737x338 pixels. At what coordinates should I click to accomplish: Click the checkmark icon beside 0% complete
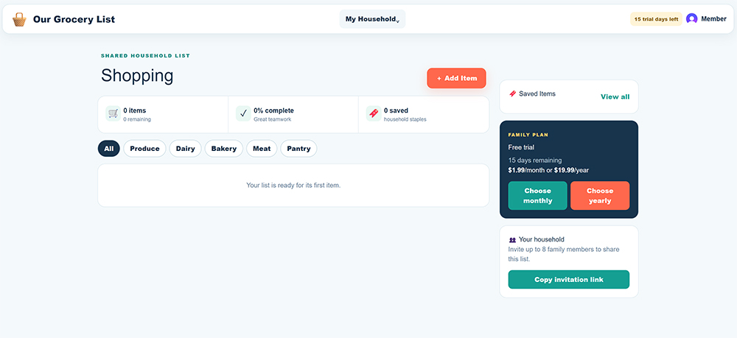[x=243, y=113]
